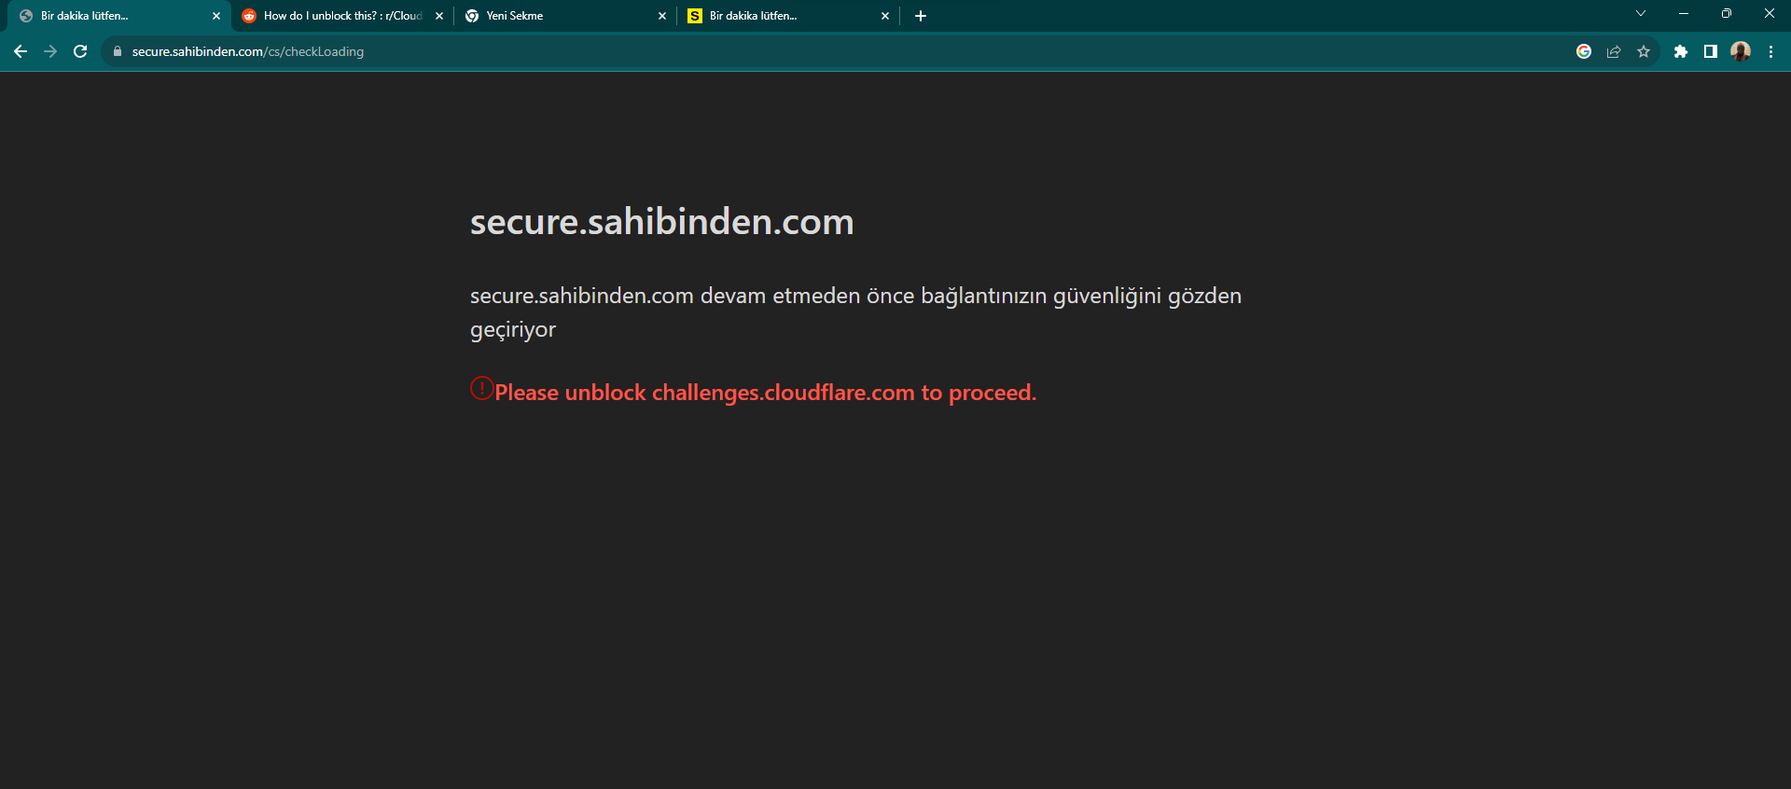The image size is (1791, 789).
Task: Go back to the previous page
Action: pos(21,51)
